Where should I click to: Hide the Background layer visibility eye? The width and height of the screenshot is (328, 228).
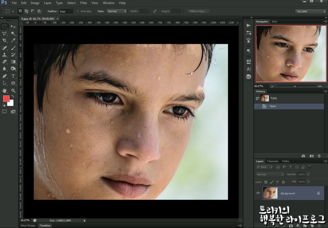[x=258, y=193]
